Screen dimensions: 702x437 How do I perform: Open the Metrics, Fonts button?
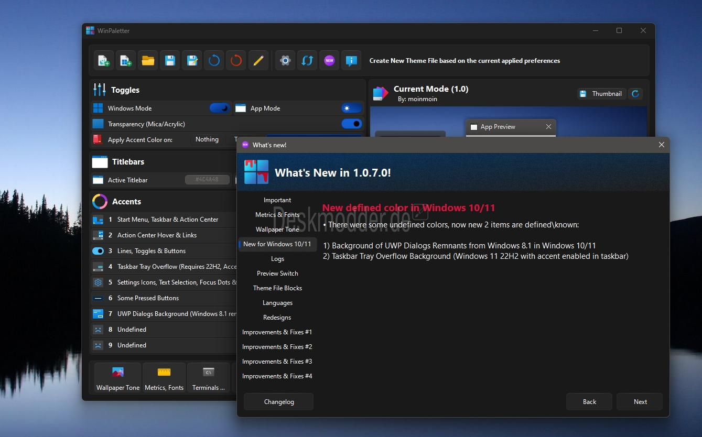click(164, 378)
